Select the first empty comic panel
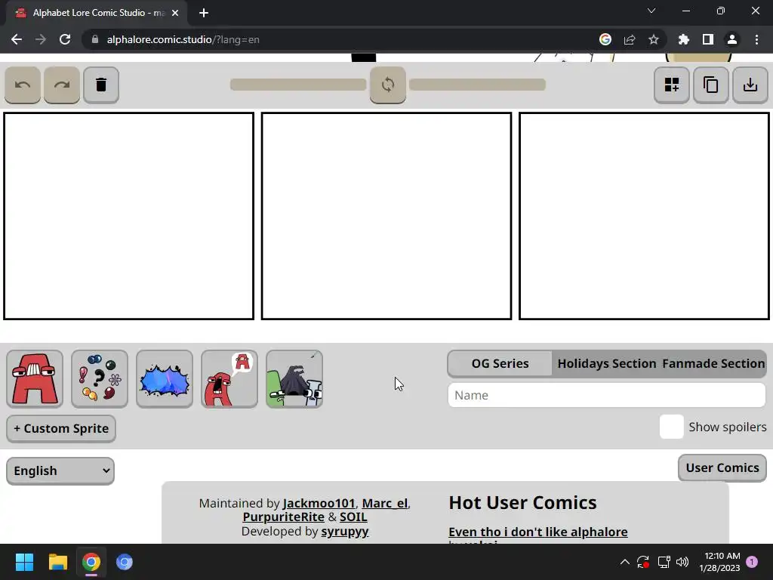The height and width of the screenshot is (580, 773). coord(128,216)
